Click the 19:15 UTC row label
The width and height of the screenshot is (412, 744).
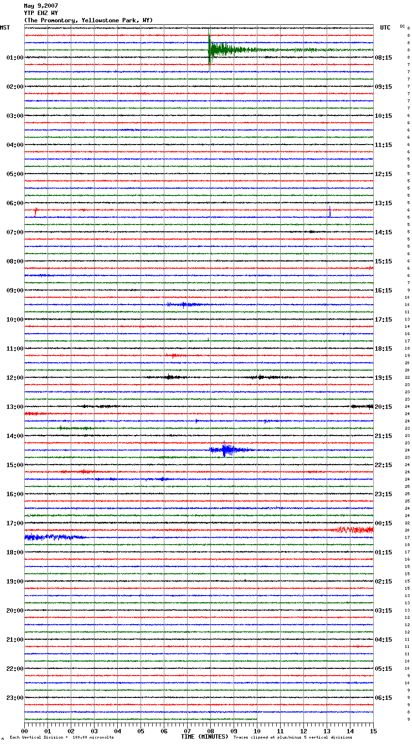(383, 378)
